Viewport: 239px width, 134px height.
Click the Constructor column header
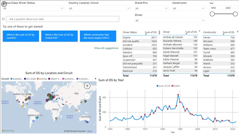click(209, 32)
